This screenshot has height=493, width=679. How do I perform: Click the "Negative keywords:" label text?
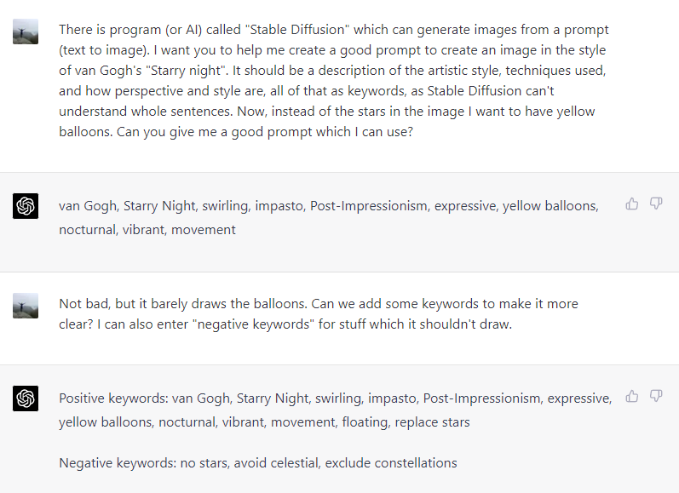[118, 462]
